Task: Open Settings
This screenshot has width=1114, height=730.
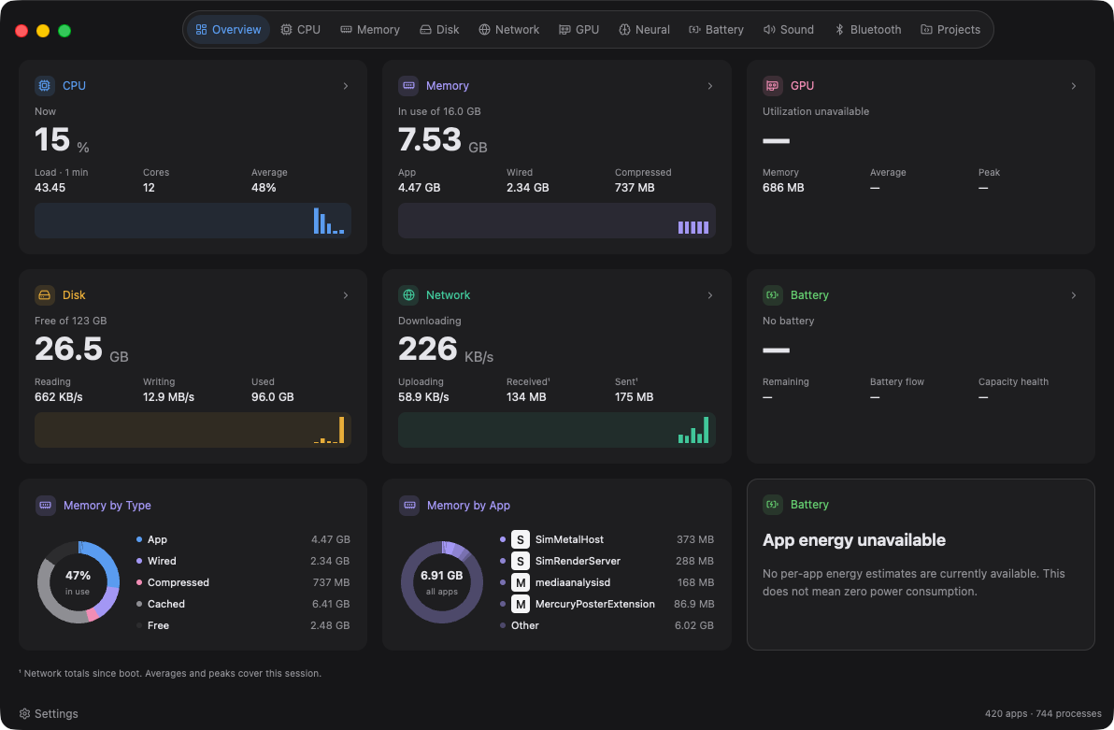Action: 49,714
